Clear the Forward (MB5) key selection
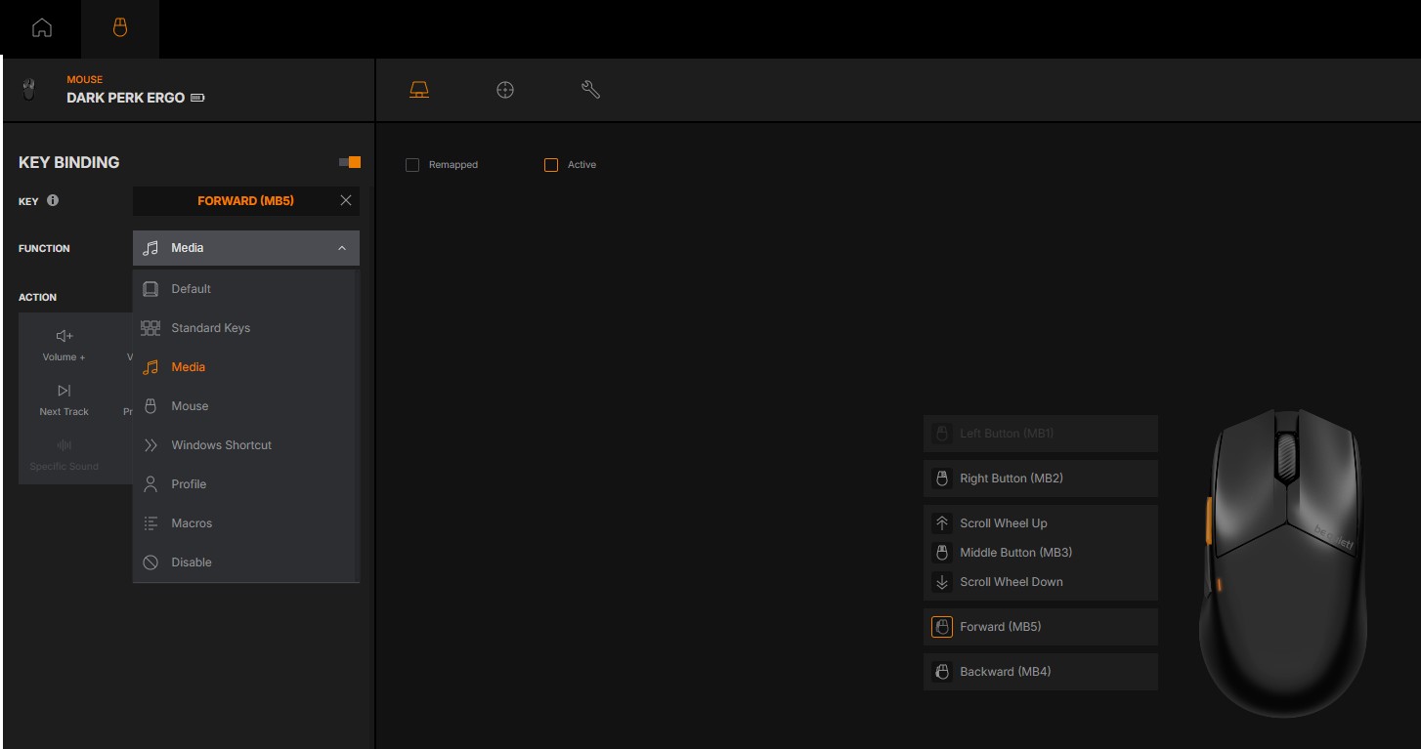1421x749 pixels. (x=346, y=200)
